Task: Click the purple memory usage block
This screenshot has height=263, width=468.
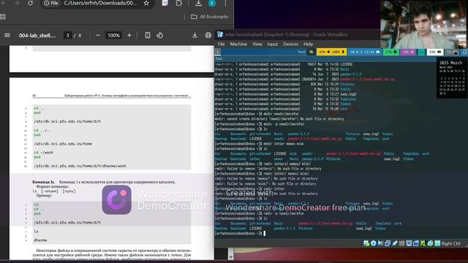Action: pos(408,52)
